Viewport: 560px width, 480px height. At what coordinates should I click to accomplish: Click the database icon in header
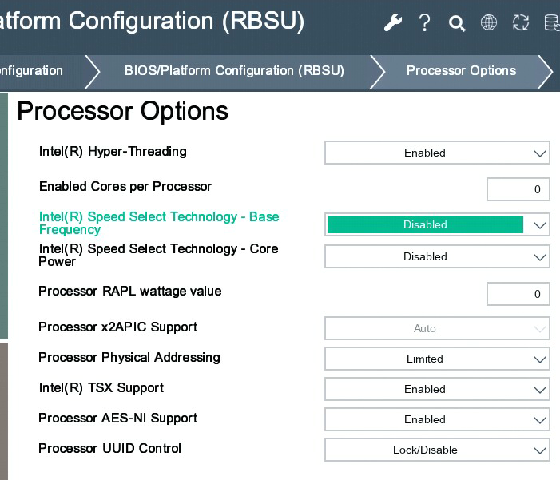point(551,23)
